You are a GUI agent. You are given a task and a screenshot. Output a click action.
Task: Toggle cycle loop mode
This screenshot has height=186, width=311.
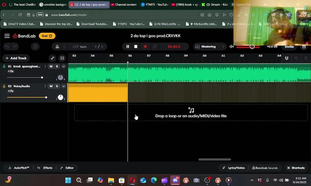click(155, 47)
